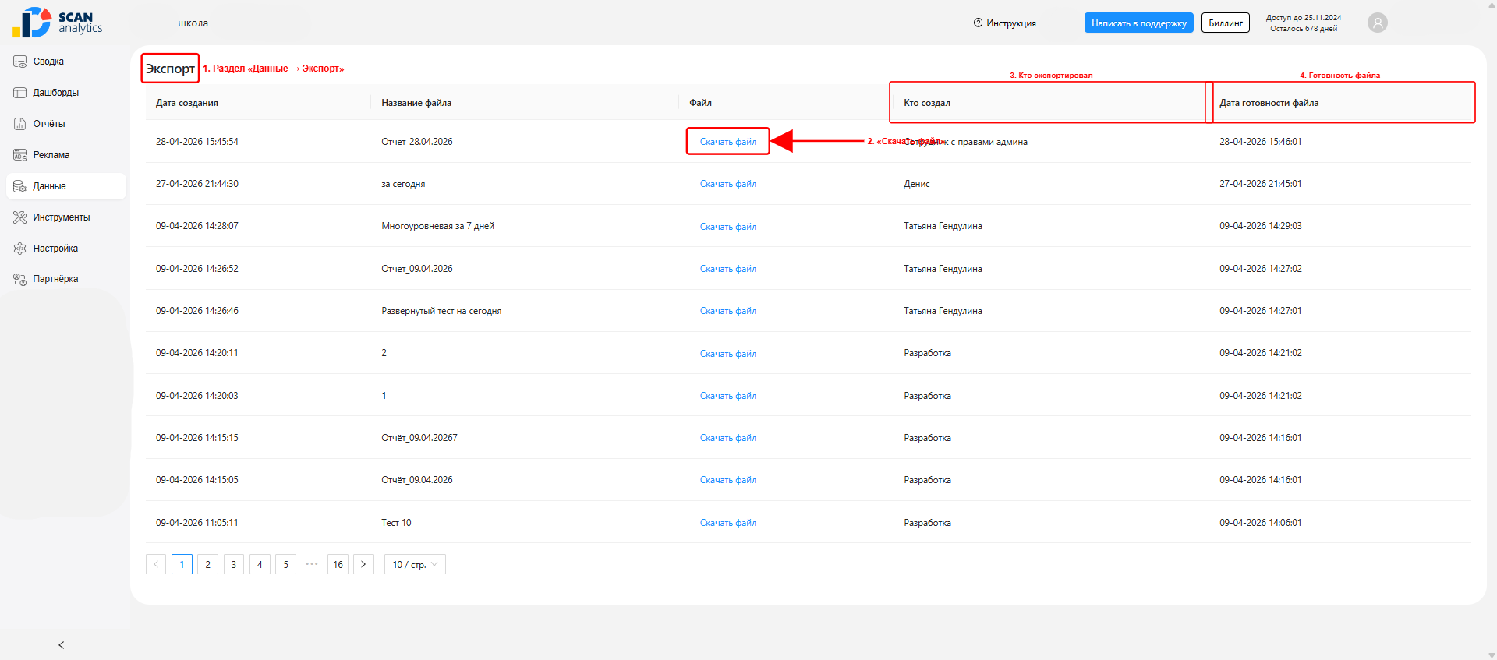The image size is (1497, 660).
Task: Click the Написать в поддержку button
Action: (x=1138, y=23)
